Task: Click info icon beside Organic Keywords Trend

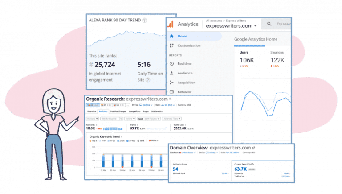Action: click(122, 137)
